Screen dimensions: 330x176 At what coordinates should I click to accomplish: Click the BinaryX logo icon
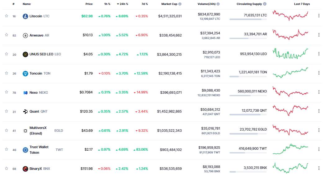tap(25, 169)
